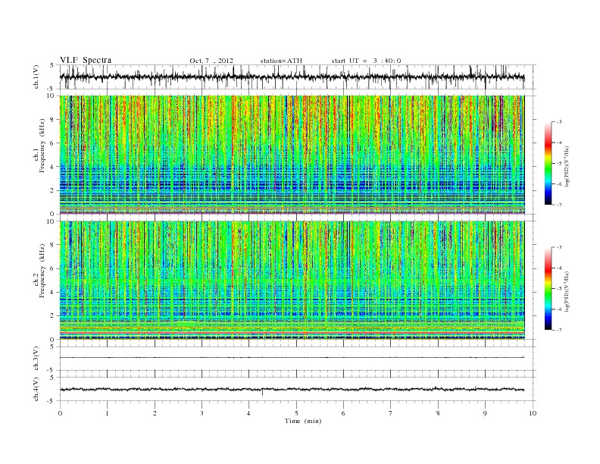This screenshot has height=464, width=600.
Task: Click the ch.3 flat voltage trace
Action: tap(292, 358)
